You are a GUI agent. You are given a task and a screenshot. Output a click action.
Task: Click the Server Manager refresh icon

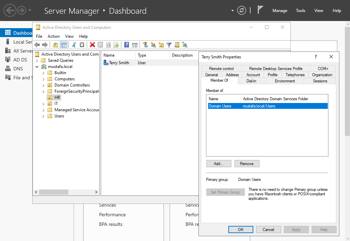[x=242, y=10]
